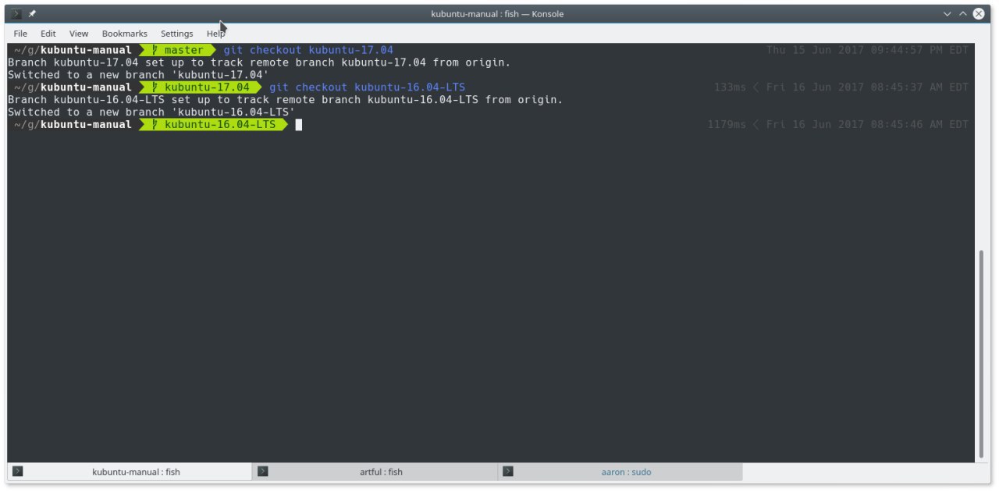Click terminal icon on kubuntu-manual tab
The height and width of the screenshot is (492, 999).
pyautogui.click(x=18, y=472)
